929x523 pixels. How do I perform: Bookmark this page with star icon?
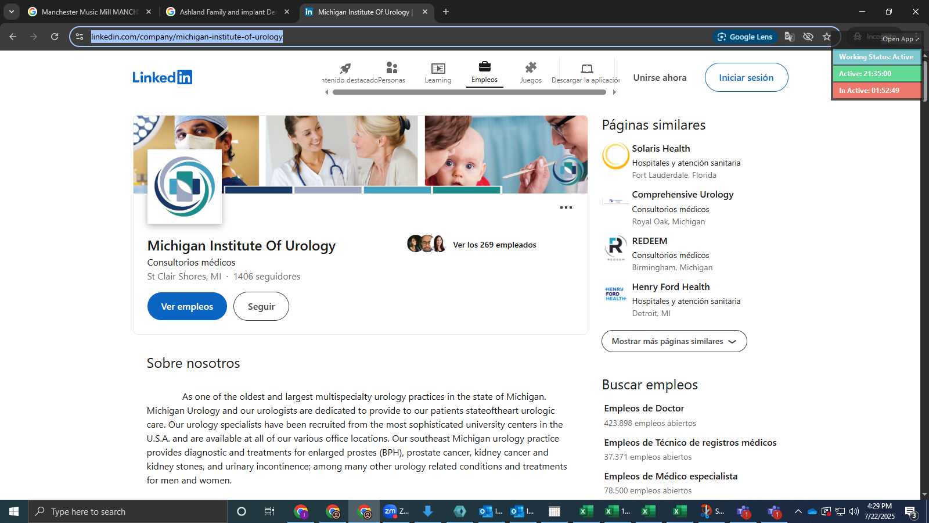(827, 37)
